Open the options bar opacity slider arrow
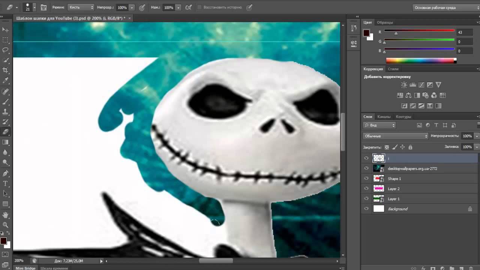This screenshot has height=270, width=480. (x=132, y=7)
